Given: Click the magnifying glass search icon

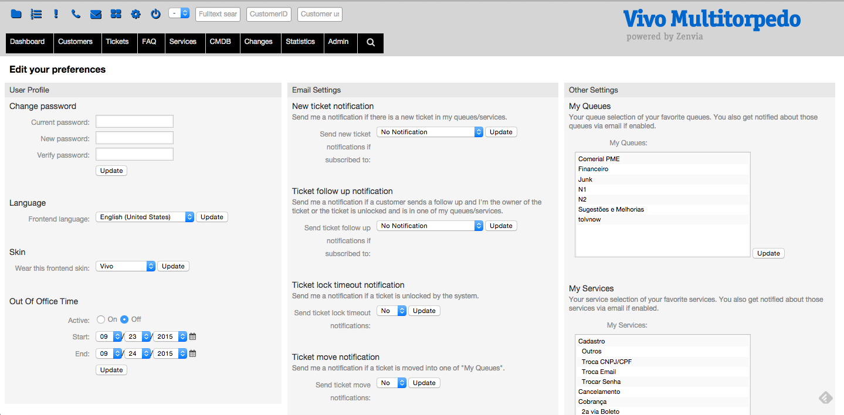Looking at the screenshot, I should pyautogui.click(x=371, y=42).
